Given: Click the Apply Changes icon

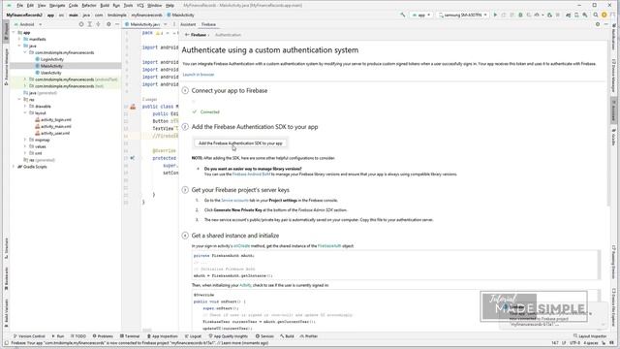Looking at the screenshot, I should (504, 16).
